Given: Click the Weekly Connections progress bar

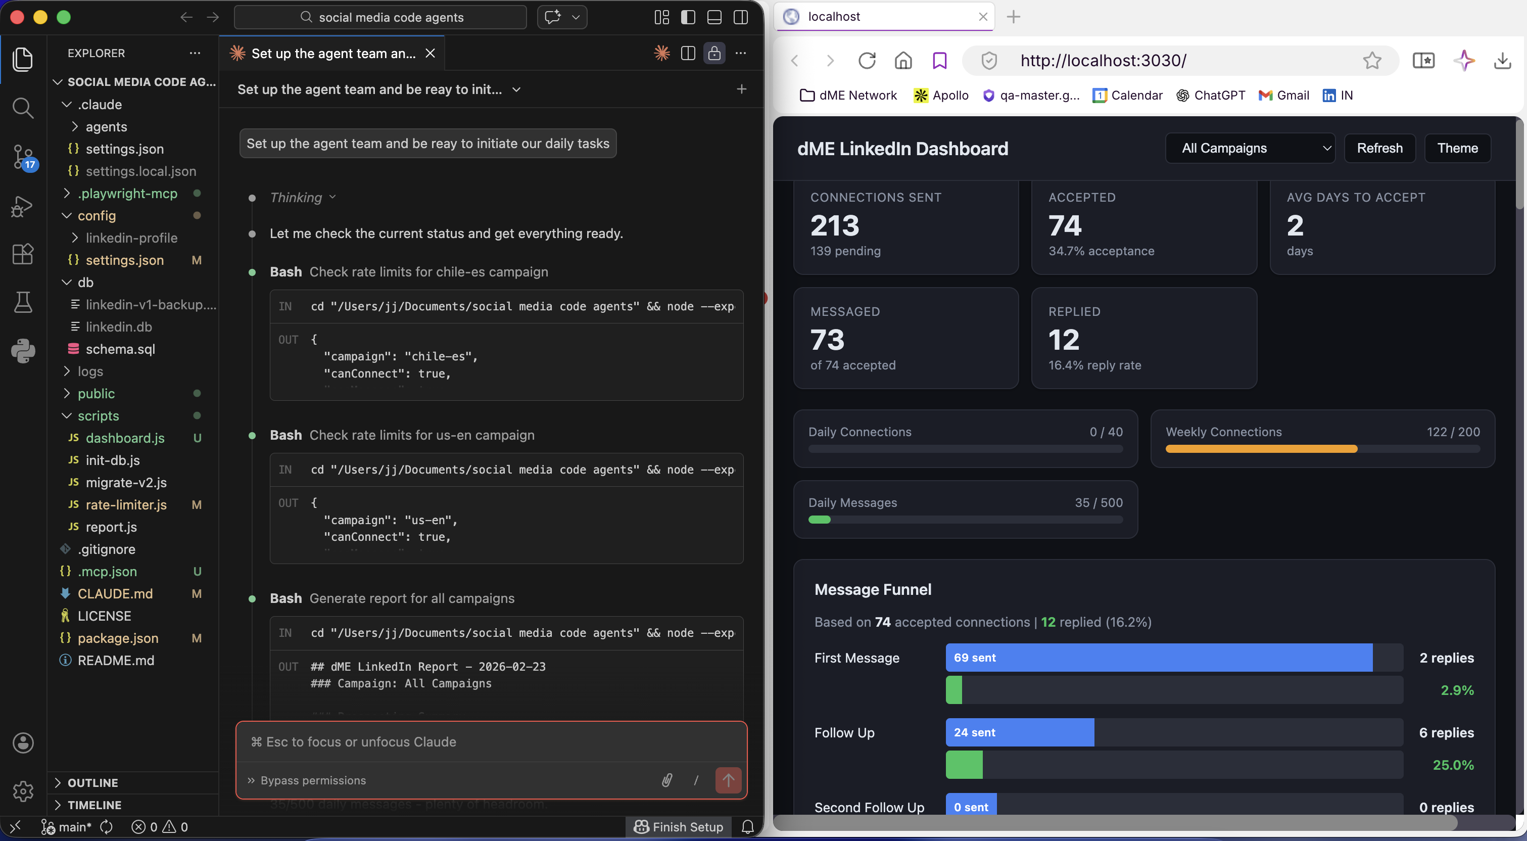Looking at the screenshot, I should 1322,449.
